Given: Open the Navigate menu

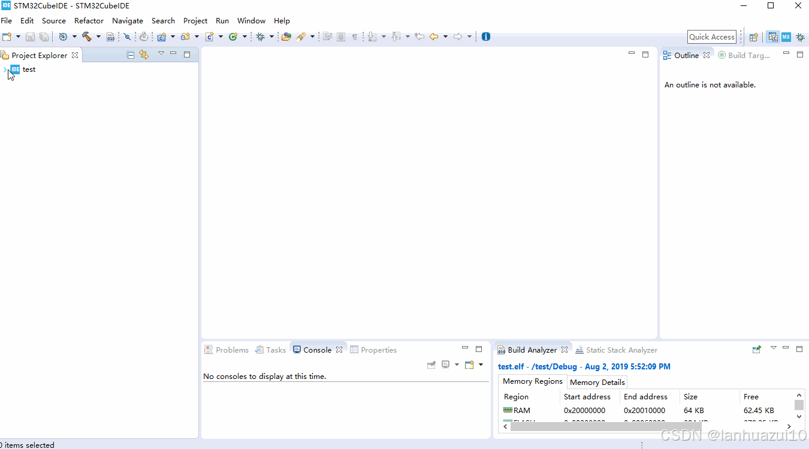Looking at the screenshot, I should click(x=128, y=20).
